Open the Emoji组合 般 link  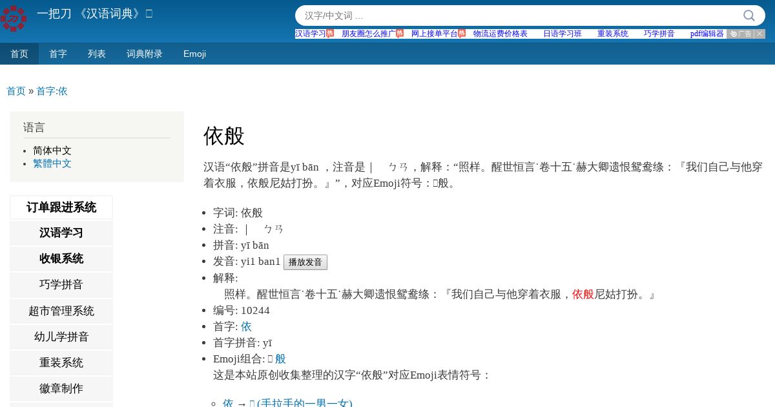tap(280, 359)
